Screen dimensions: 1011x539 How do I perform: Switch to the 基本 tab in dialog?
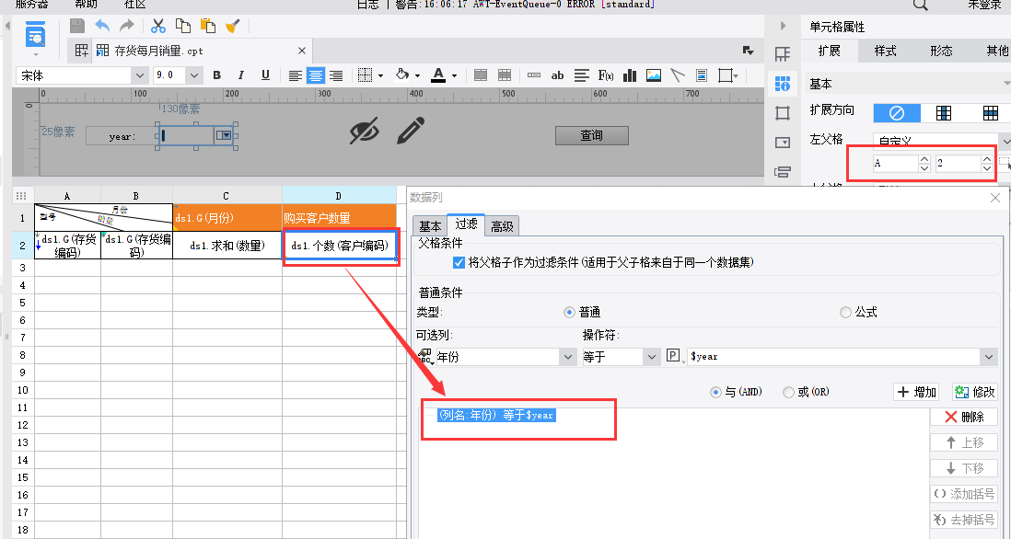click(430, 226)
